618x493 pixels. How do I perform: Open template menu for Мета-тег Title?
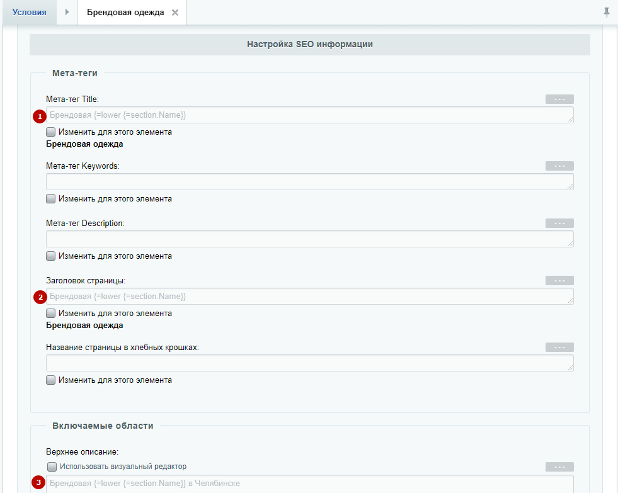pos(559,99)
